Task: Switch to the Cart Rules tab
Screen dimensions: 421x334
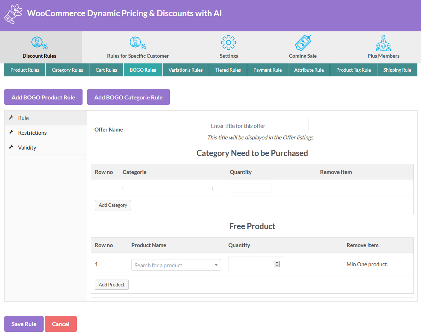Action: coord(106,70)
